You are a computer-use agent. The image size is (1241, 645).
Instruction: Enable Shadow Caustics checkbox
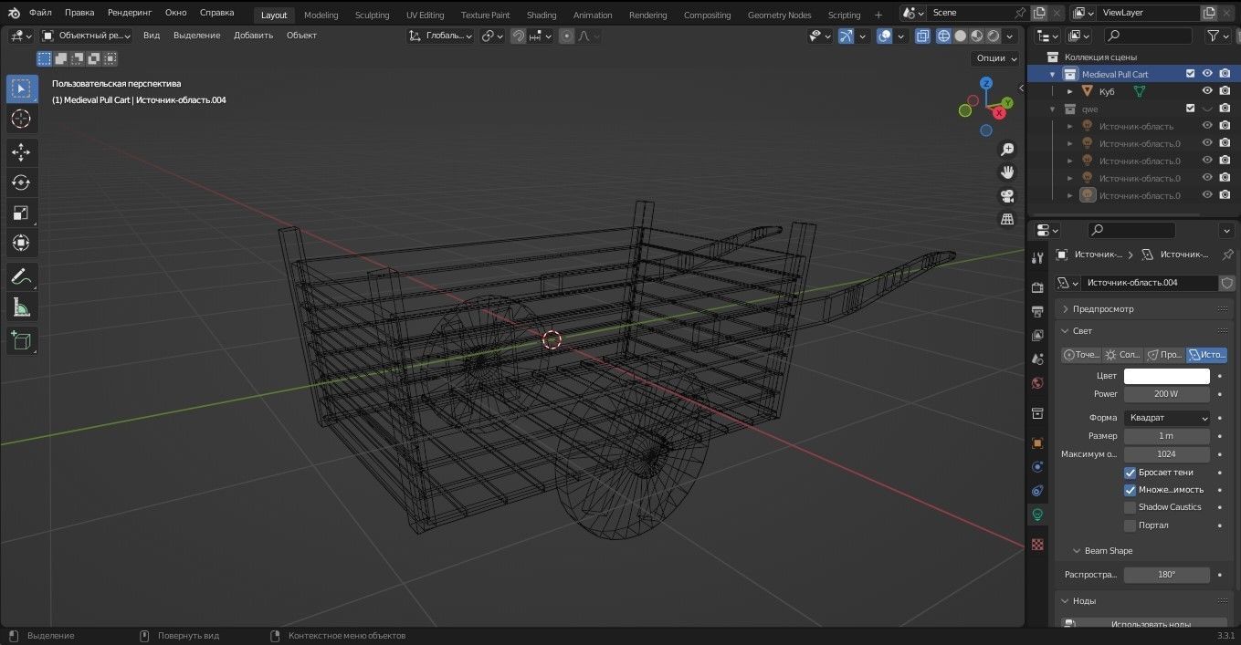[1131, 507]
